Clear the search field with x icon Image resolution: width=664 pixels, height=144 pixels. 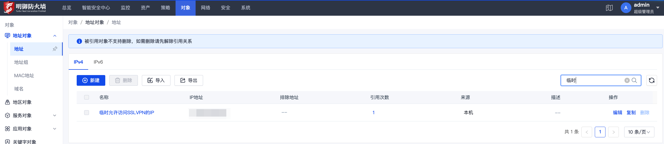(x=627, y=80)
